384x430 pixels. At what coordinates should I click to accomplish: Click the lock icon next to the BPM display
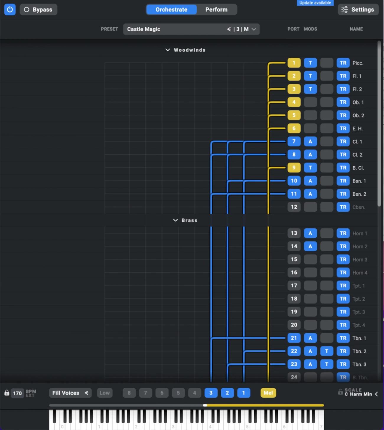pos(6,393)
